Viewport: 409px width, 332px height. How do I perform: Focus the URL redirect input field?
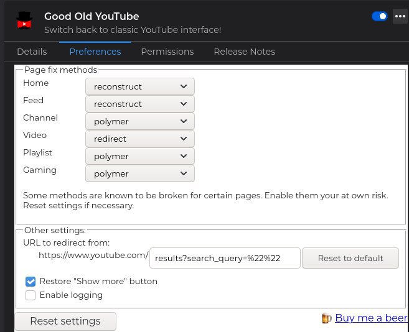point(225,258)
